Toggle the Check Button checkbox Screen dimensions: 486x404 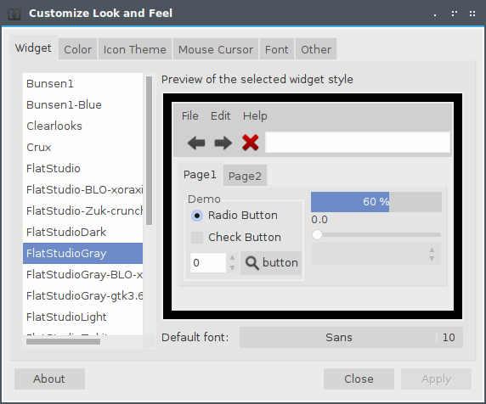197,238
